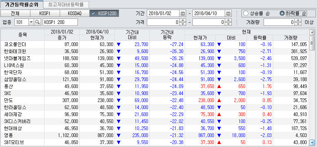Click the 등락률 column header
The width and height of the screenshot is (317, 147).
tap(260, 38)
